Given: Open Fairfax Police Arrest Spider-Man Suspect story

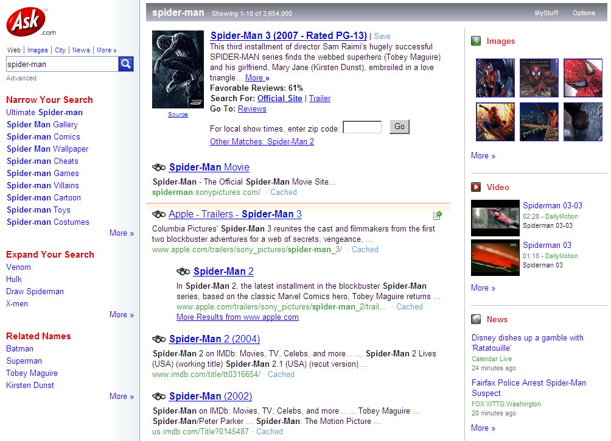Looking at the screenshot, I should click(529, 388).
